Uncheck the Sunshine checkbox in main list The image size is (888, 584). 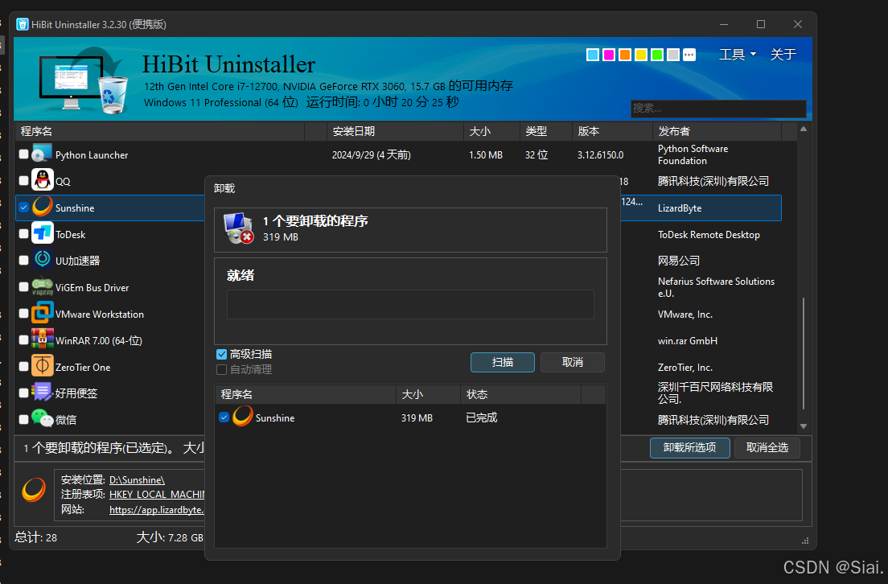23,208
